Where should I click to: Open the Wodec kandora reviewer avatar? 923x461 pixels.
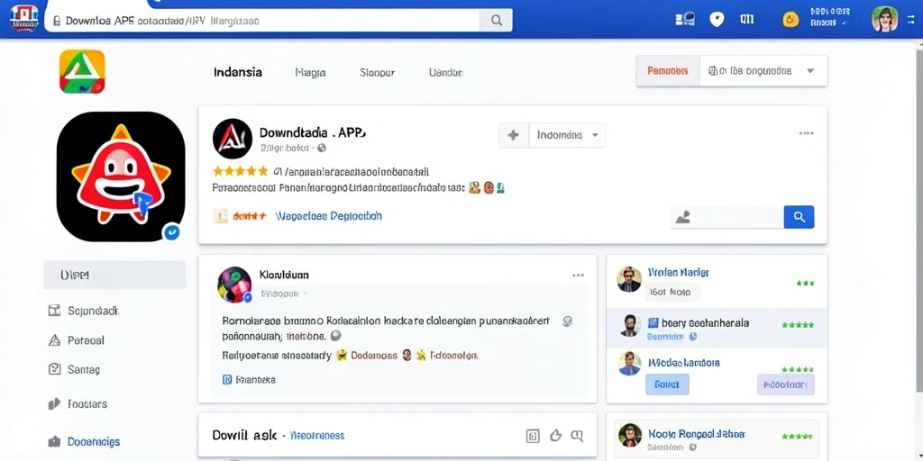[629, 363]
